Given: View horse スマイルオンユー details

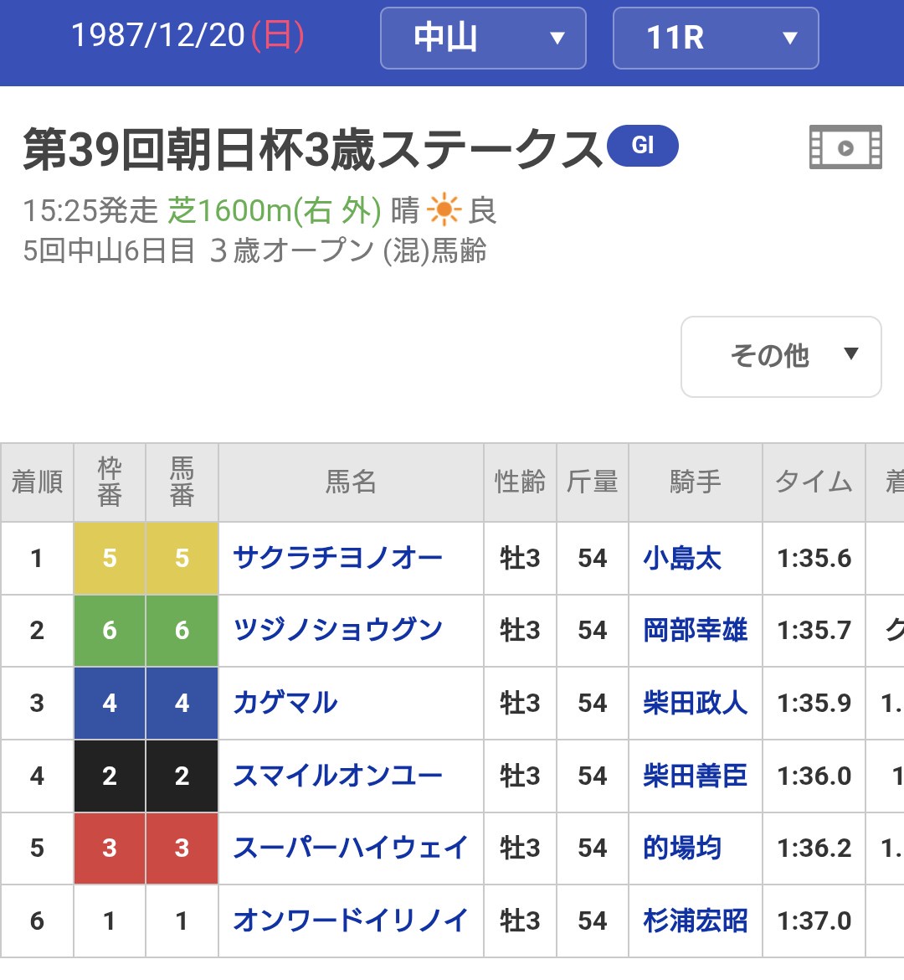Looking at the screenshot, I should tap(337, 776).
